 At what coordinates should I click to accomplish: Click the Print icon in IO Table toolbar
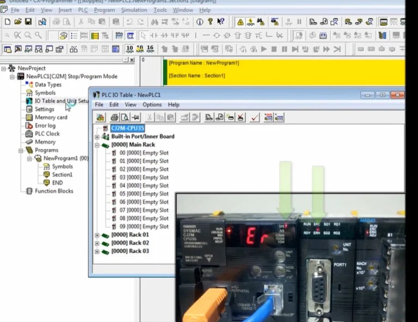click(x=114, y=117)
